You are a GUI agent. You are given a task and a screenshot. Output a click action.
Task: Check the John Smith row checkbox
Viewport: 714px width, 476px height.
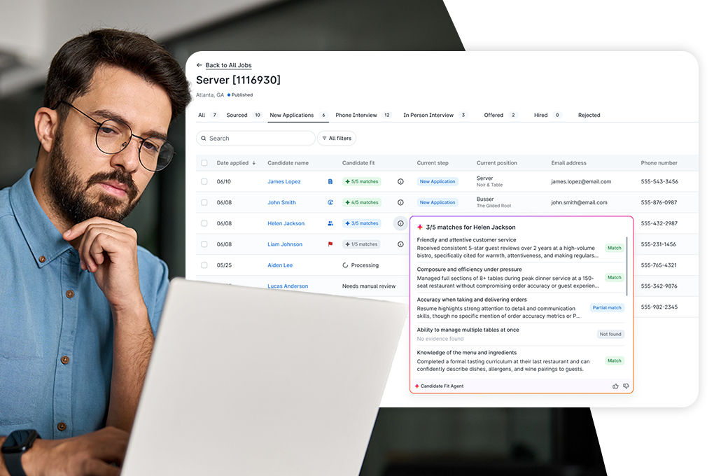coord(204,203)
